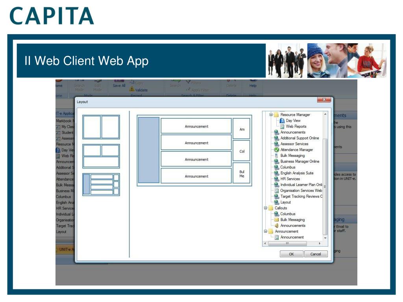Click the tree scrollbar up arrow
This screenshot has height=302, width=403.
pyautogui.click(x=325, y=114)
